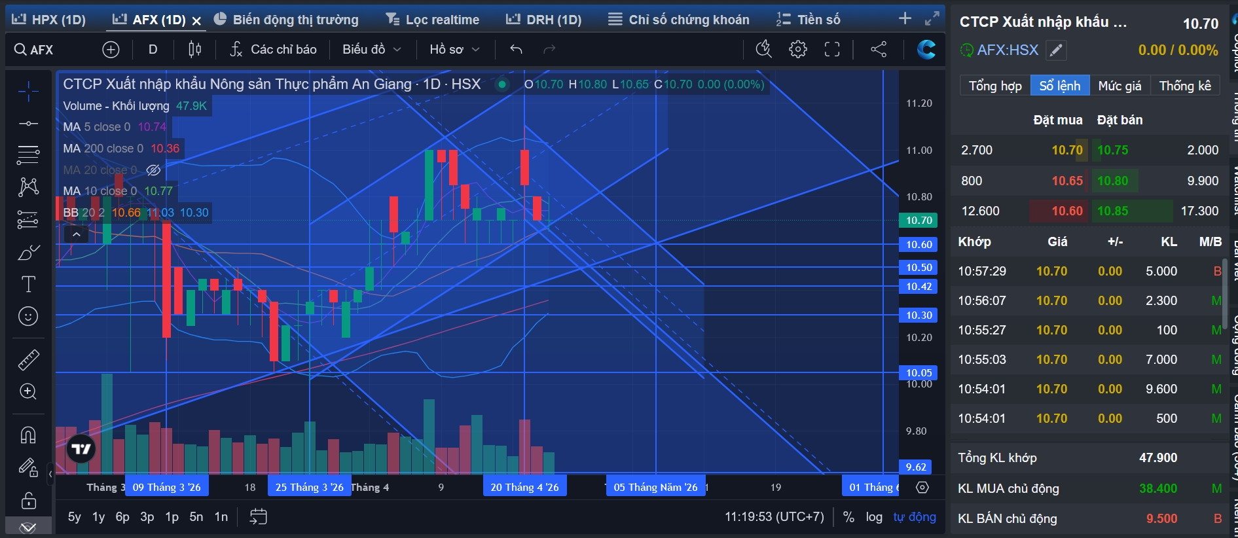Screen dimensions: 1238x538
Task: Toggle MA 20 indicator visibility eye
Action: coord(153,170)
